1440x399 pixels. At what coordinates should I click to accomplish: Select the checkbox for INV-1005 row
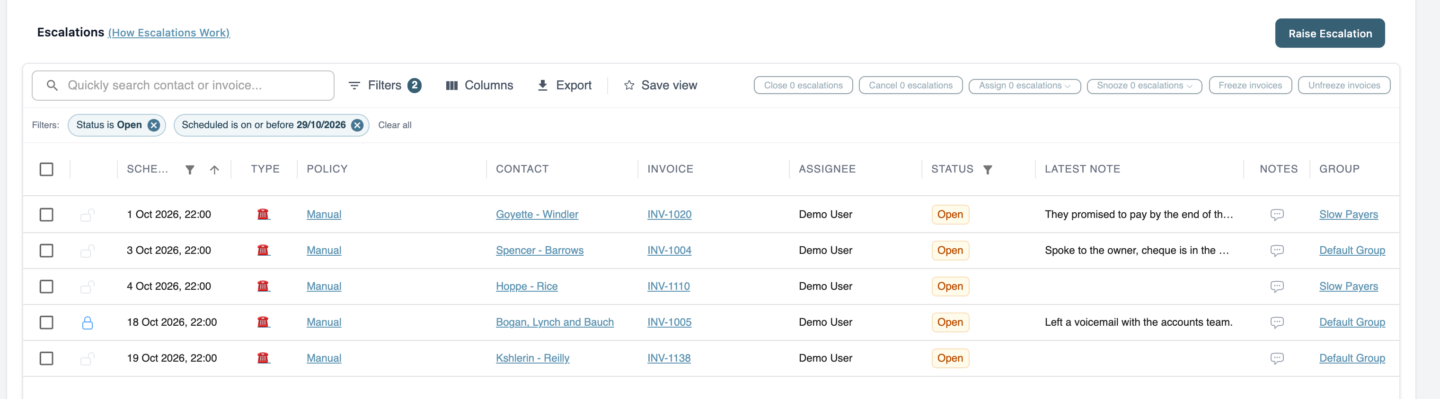tap(46, 322)
